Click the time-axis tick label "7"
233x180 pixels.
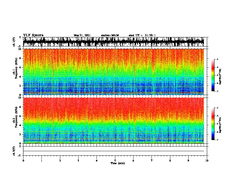[152, 160]
